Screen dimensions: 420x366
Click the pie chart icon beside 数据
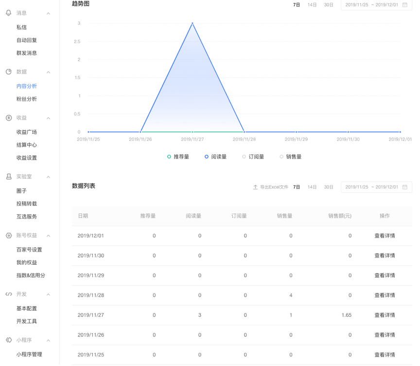(9, 72)
